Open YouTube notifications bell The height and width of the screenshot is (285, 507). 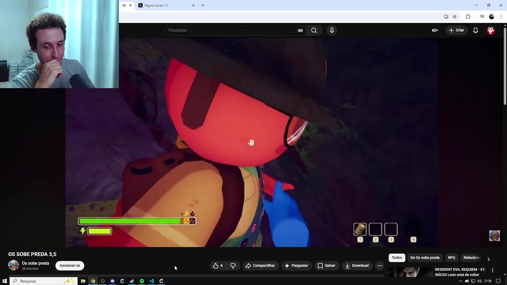(x=475, y=30)
